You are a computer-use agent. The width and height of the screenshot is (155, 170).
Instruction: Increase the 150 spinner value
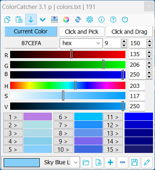pyautogui.click(x=150, y=41)
